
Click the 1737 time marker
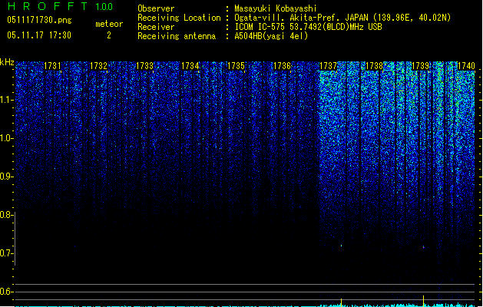point(328,66)
